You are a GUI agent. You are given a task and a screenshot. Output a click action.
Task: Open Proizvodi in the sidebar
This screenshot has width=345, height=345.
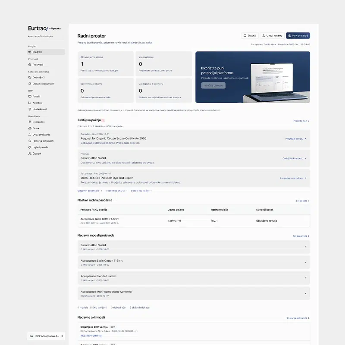click(x=46, y=65)
